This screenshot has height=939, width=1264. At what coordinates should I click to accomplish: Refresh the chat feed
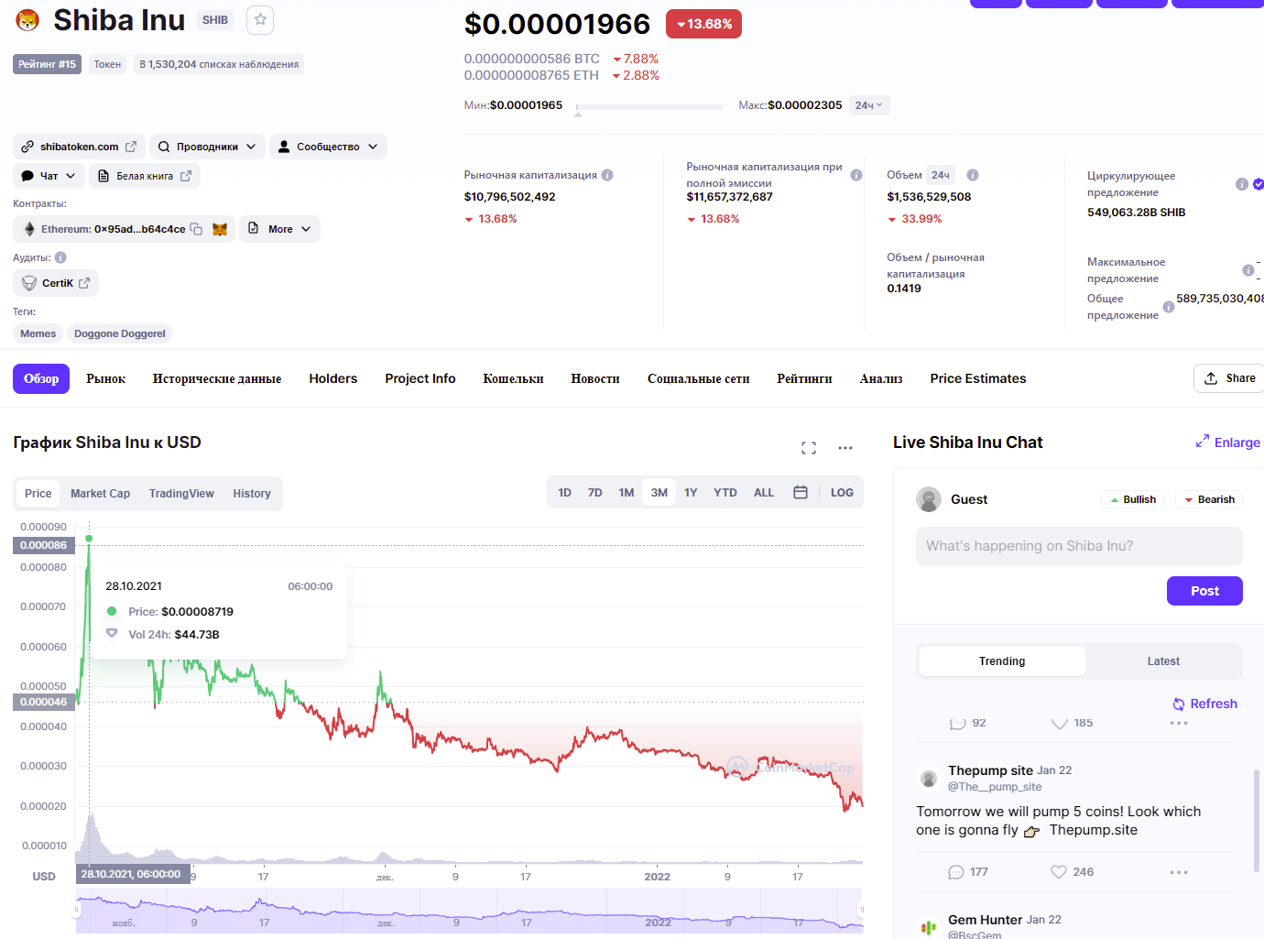[1205, 704]
